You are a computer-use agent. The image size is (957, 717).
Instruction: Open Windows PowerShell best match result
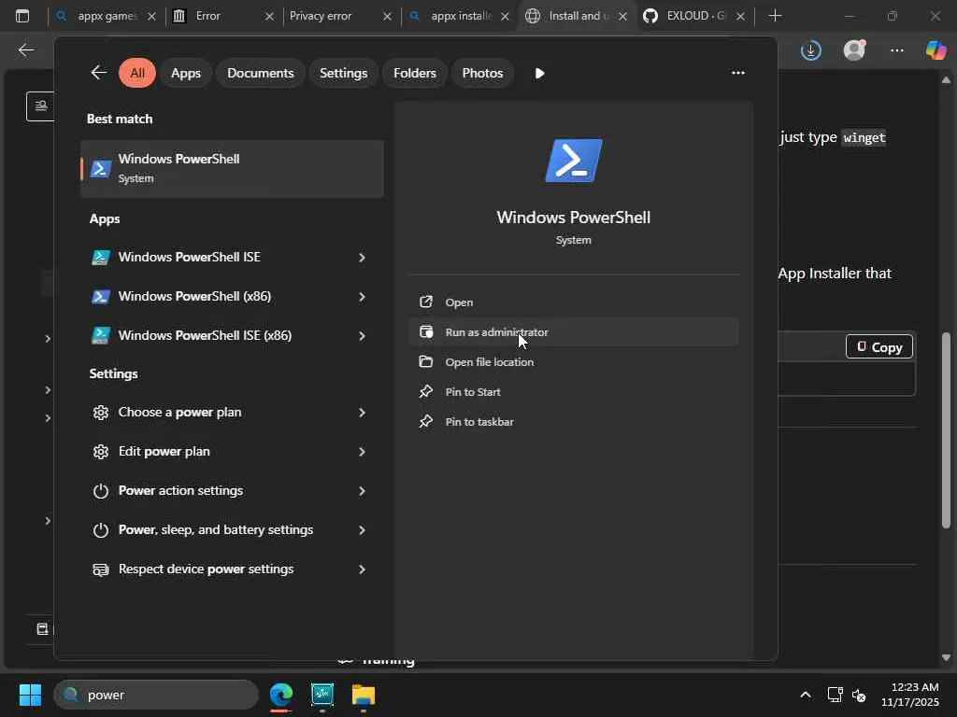click(x=232, y=169)
